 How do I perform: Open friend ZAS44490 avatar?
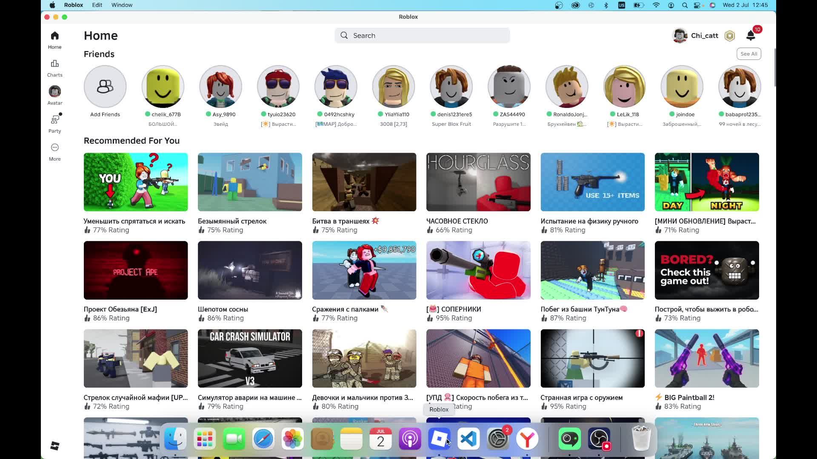(x=509, y=87)
